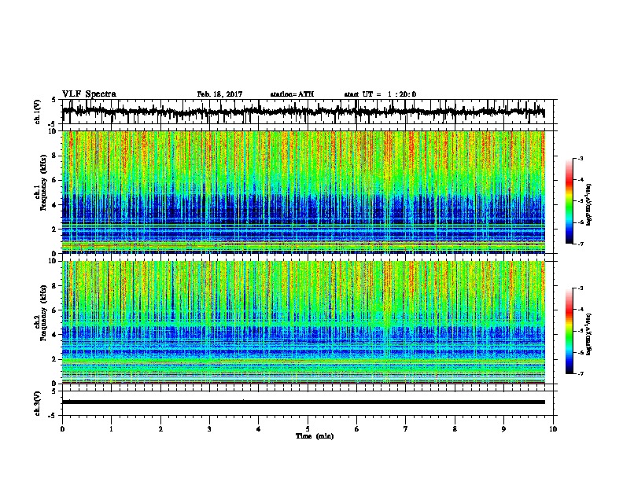
Task: Click the "4" frequency tick of ch.1 spectrogram
Action: pyautogui.click(x=55, y=205)
